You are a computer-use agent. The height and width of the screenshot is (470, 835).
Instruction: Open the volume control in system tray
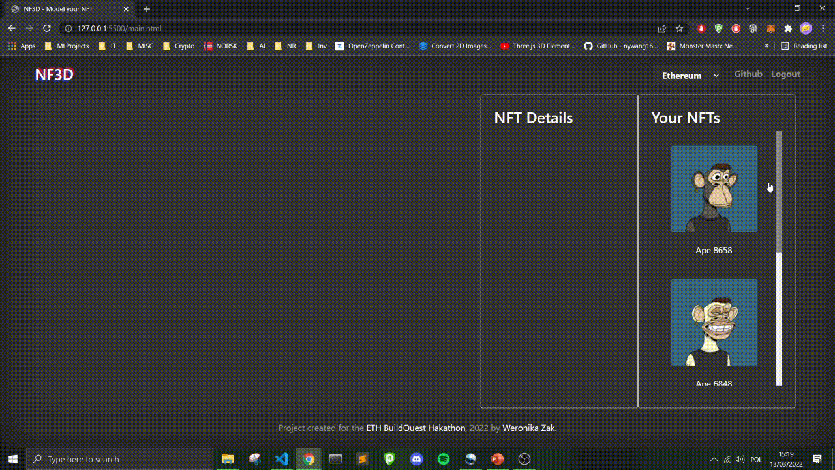coord(740,459)
